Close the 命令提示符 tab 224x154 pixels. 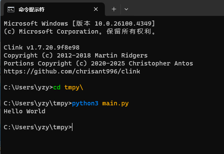tap(96, 9)
